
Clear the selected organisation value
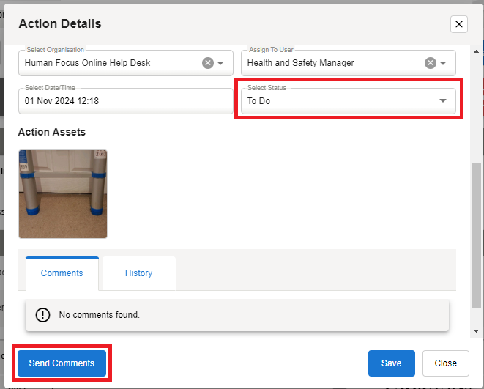tap(208, 63)
